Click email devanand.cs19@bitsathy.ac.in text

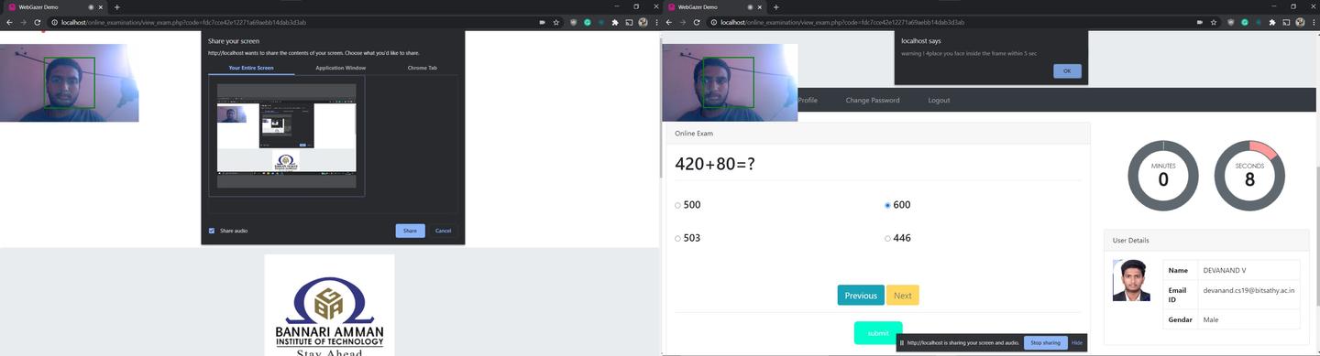(x=1248, y=290)
